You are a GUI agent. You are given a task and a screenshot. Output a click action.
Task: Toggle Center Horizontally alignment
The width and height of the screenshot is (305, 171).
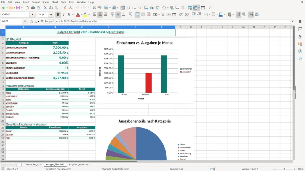(x=100, y=15)
